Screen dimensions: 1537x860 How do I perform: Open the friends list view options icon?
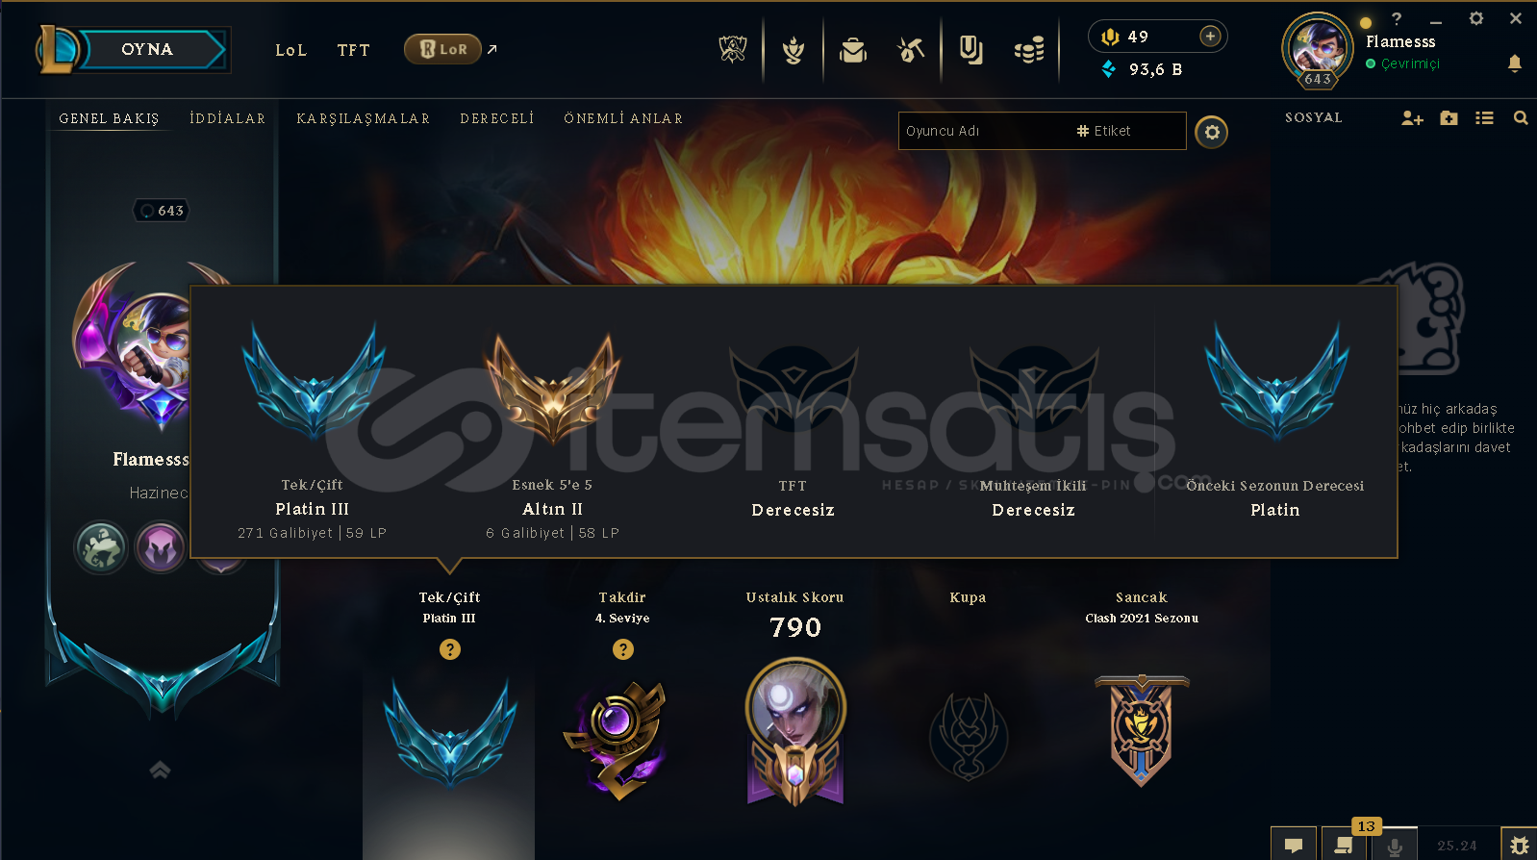point(1484,118)
